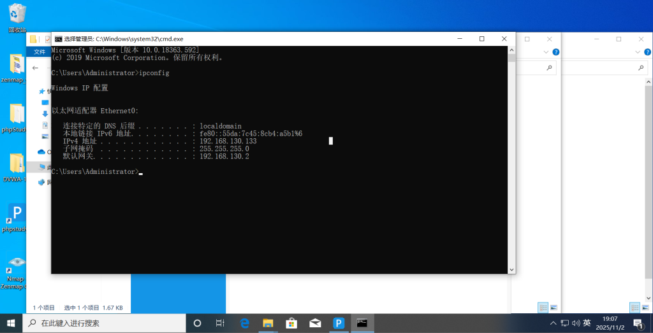Open Task View on the taskbar
Image resolution: width=653 pixels, height=333 pixels.
(221, 323)
